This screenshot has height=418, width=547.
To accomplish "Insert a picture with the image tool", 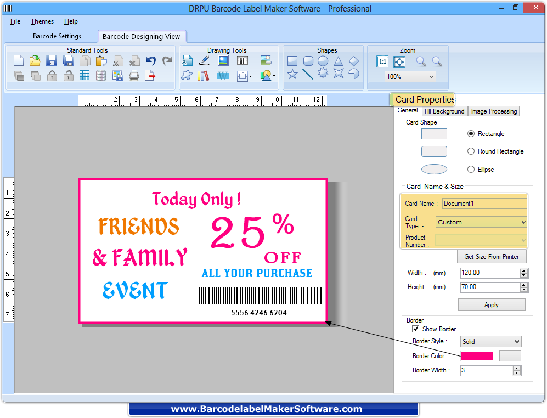I will tap(223, 61).
